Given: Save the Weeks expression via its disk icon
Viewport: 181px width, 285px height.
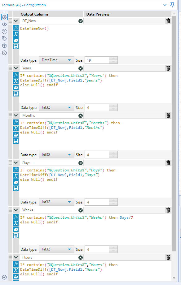Looking at the screenshot, I should click(x=15, y=236).
